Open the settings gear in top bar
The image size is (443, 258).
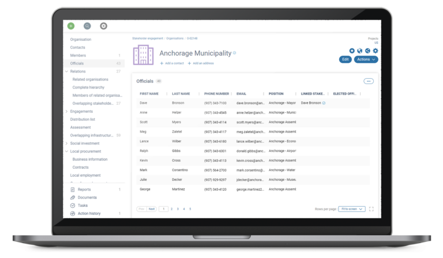pyautogui.click(x=104, y=26)
